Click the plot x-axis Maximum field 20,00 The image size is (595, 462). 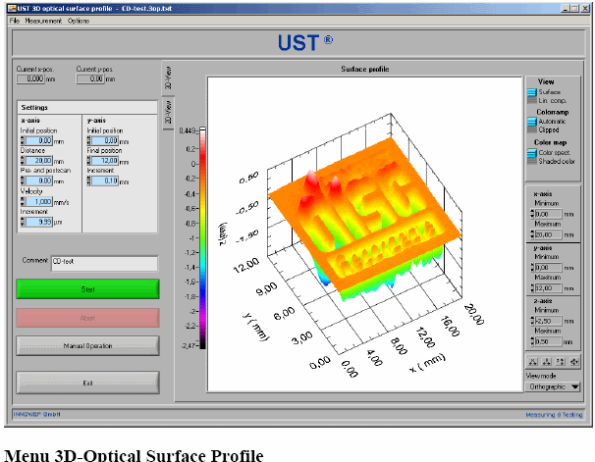pyautogui.click(x=548, y=234)
